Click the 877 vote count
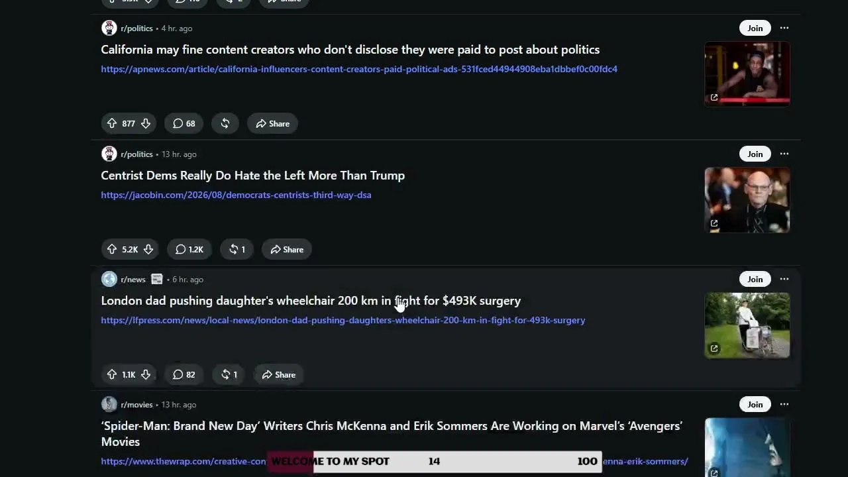The image size is (848, 477). pyautogui.click(x=129, y=123)
